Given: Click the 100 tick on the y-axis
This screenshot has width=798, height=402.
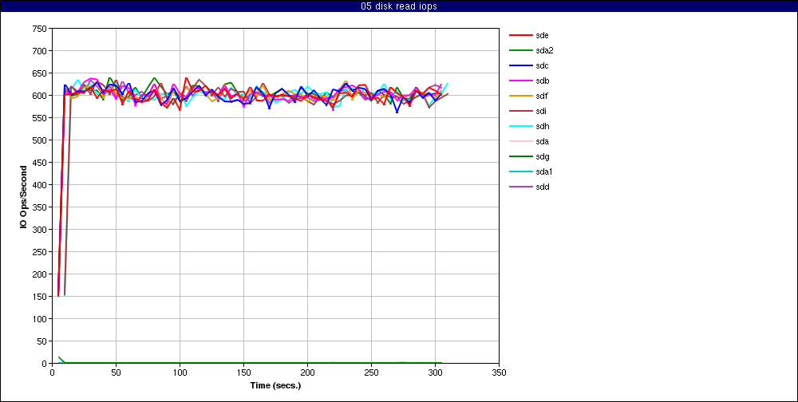Looking at the screenshot, I should coord(41,319).
